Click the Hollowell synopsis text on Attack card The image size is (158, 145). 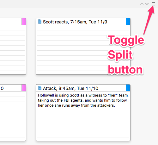click(83, 100)
